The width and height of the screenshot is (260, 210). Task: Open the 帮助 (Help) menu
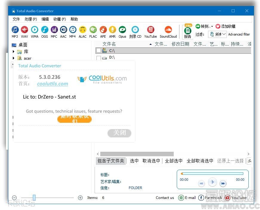[74, 19]
